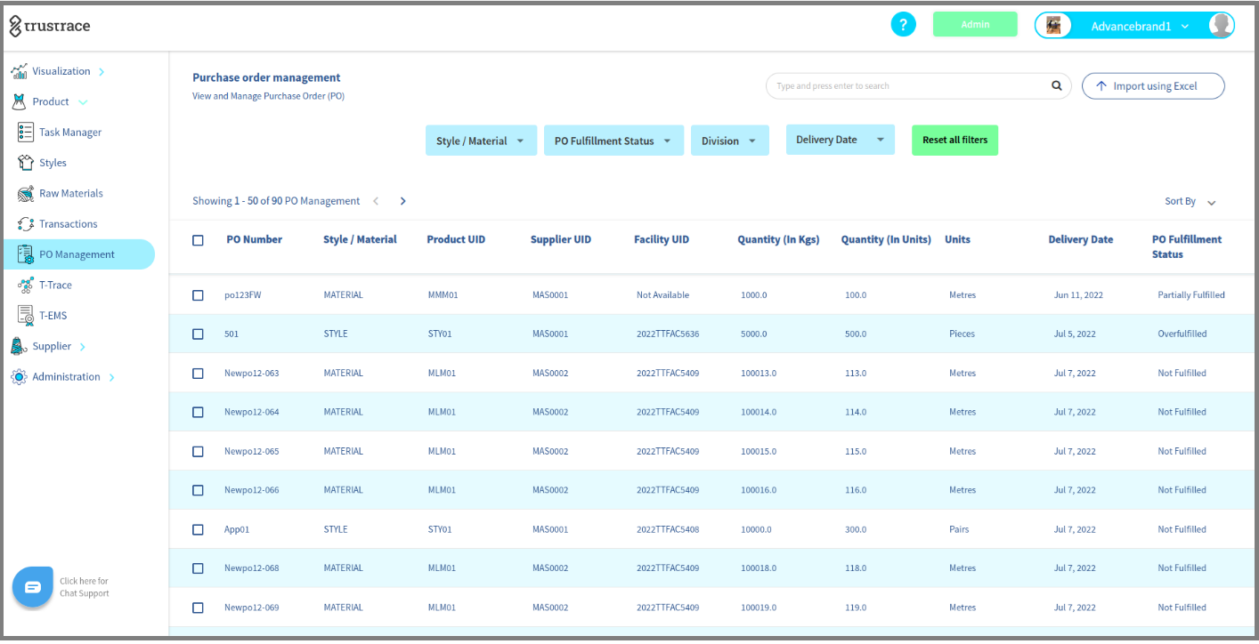
Task: Go to the next page arrow
Action: pos(402,201)
